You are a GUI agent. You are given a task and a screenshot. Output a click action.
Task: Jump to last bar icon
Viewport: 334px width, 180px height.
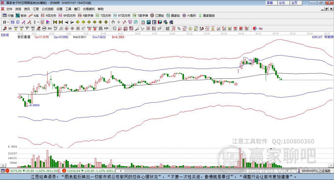click(61, 22)
